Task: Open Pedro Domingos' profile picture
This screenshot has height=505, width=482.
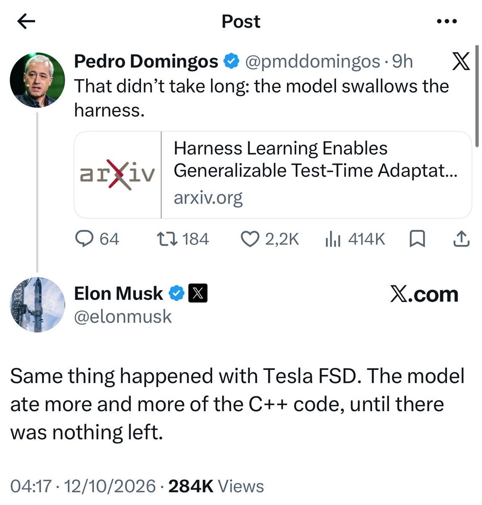Action: (x=37, y=80)
